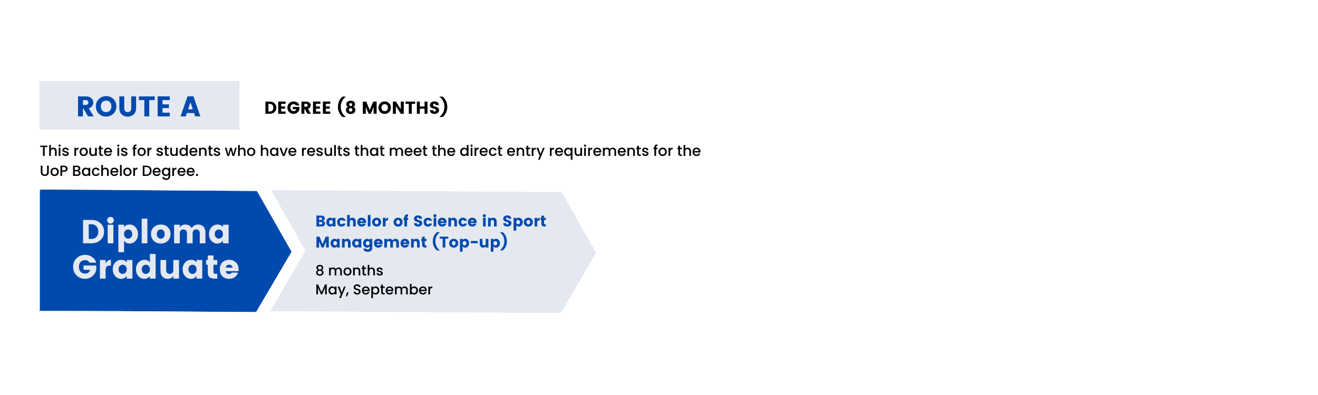Click the word 'Management' in degree title
The height and width of the screenshot is (395, 1318).
371,242
